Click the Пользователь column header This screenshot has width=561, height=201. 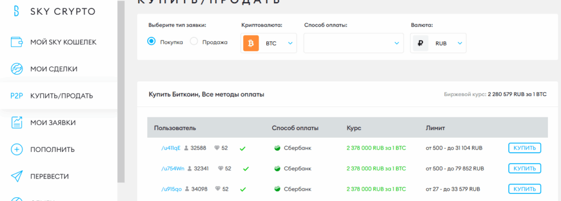[x=175, y=128]
